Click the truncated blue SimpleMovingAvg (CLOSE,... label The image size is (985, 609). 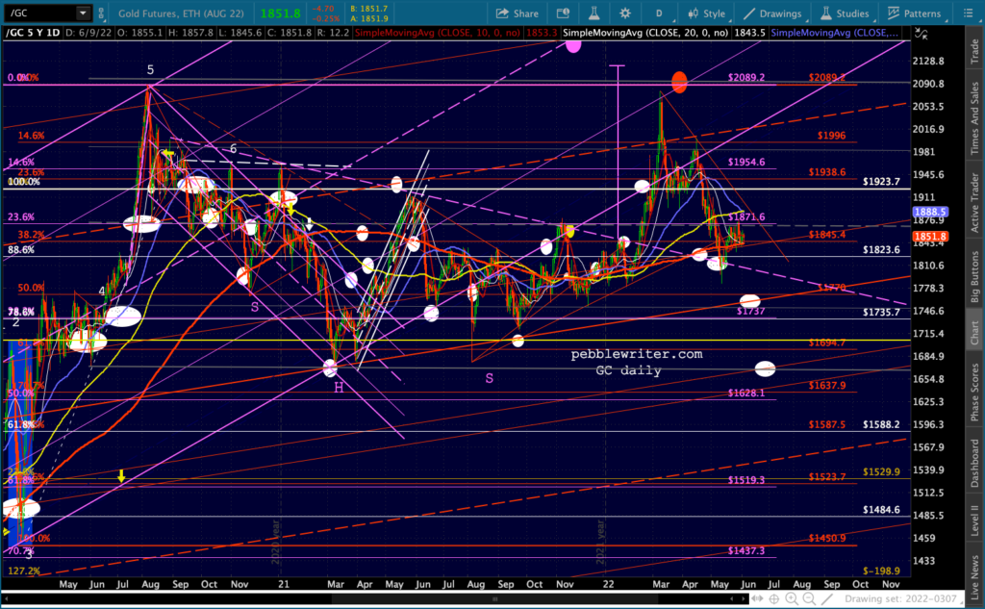tap(834, 33)
